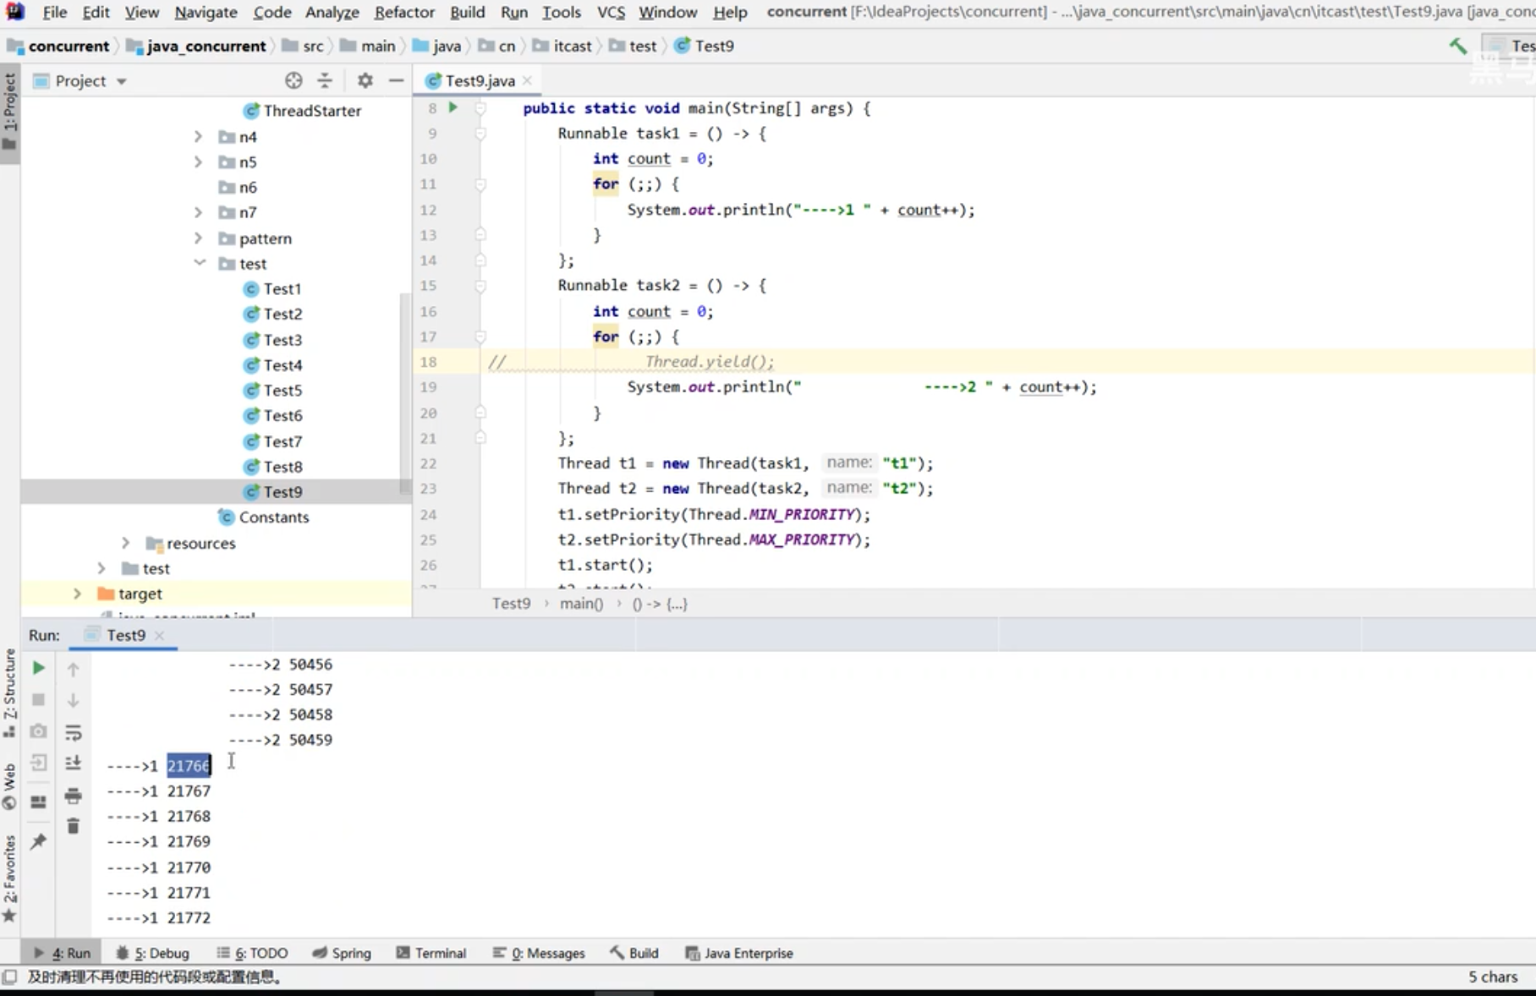Click the collapse all icon in Project panel
Image resolution: width=1536 pixels, height=996 pixels.
pos(325,80)
